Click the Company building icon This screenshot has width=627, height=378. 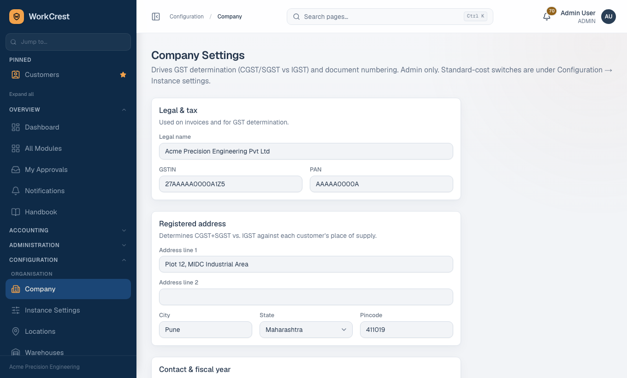tap(16, 289)
